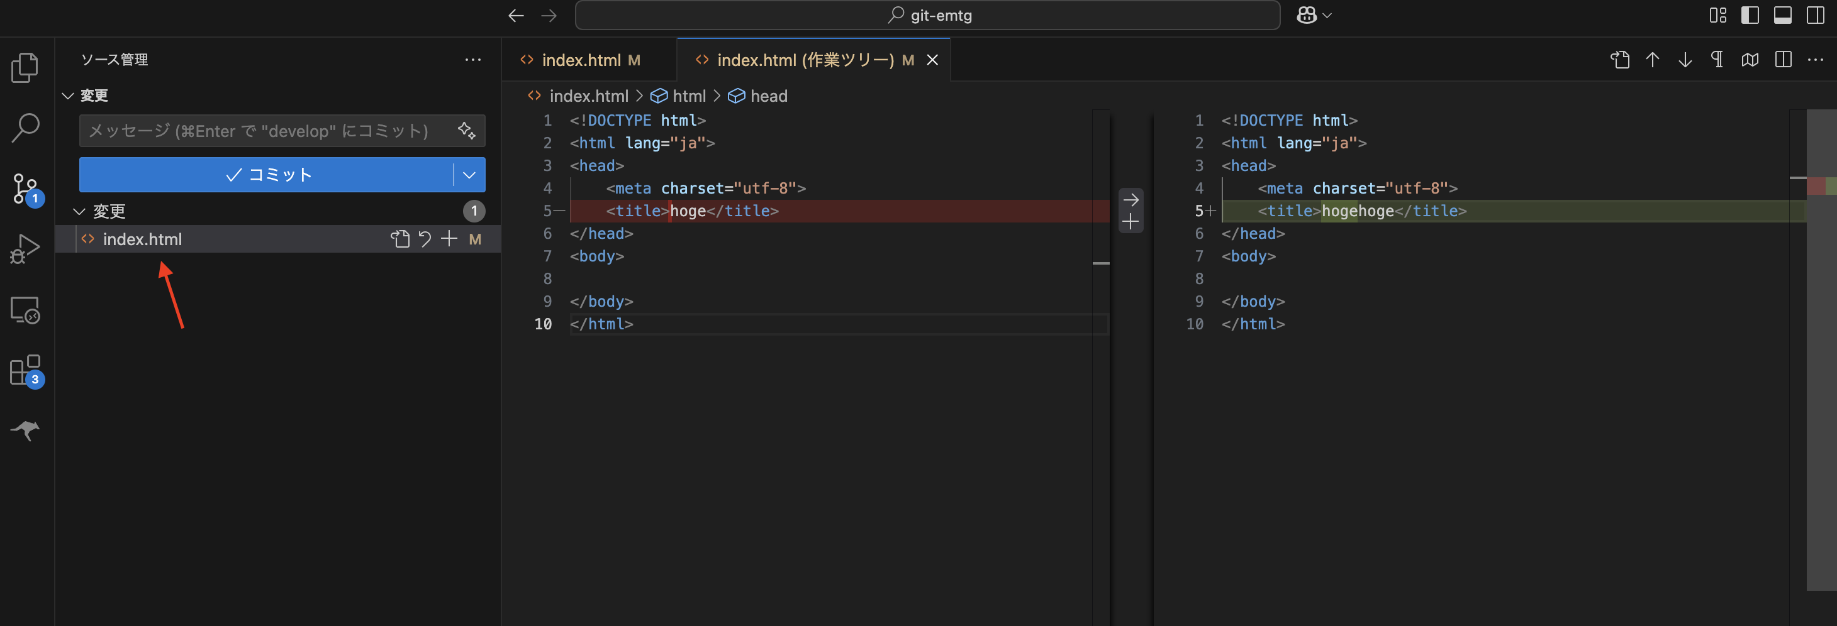Viewport: 1837px width, 626px height.
Task: Open the commit options dropdown arrow
Action: coord(469,175)
